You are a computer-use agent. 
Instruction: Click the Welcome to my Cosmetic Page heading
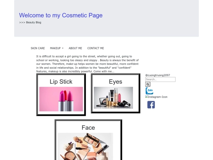[x=61, y=15]
